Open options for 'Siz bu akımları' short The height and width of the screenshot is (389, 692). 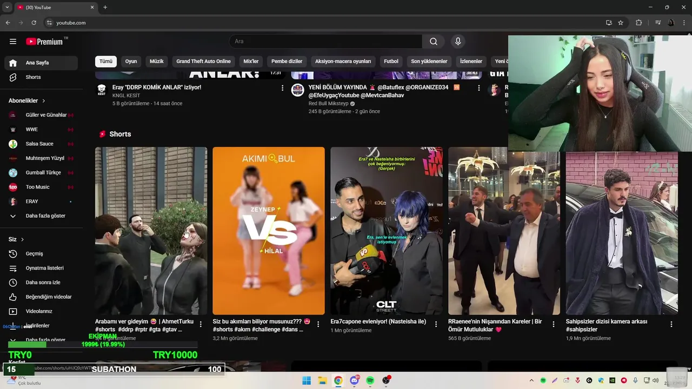[318, 324]
